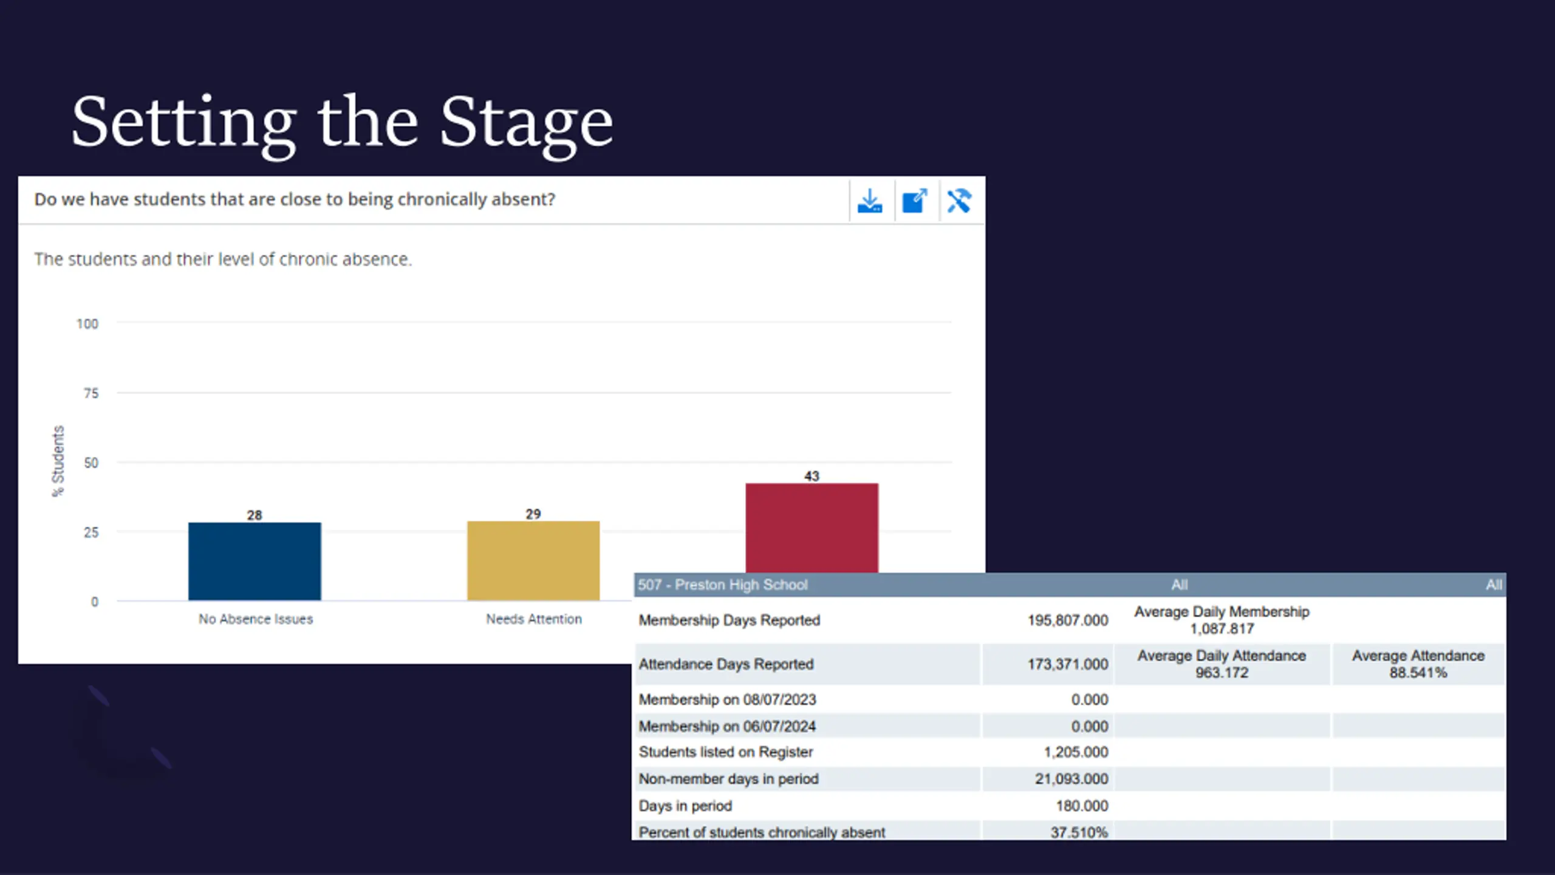Click the % Students axis label
Image resolution: width=1555 pixels, height=875 pixels.
tap(58, 461)
